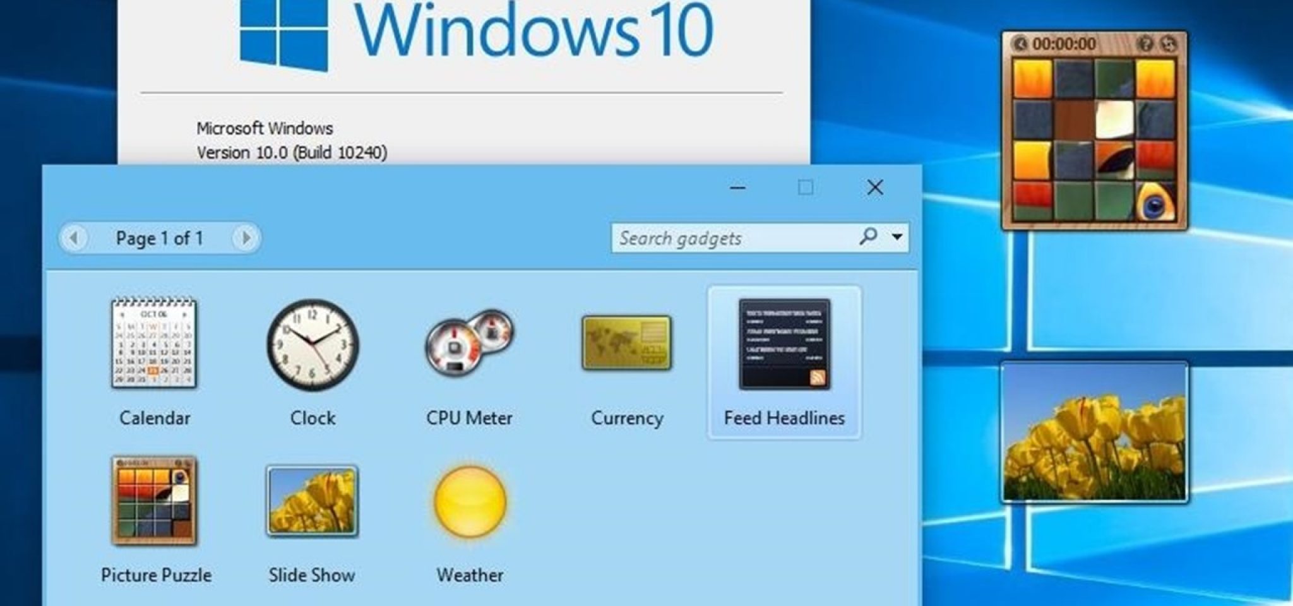This screenshot has width=1293, height=606.
Task: Click the eye tile in the desktop Picture Puzzle
Action: pos(1154,202)
